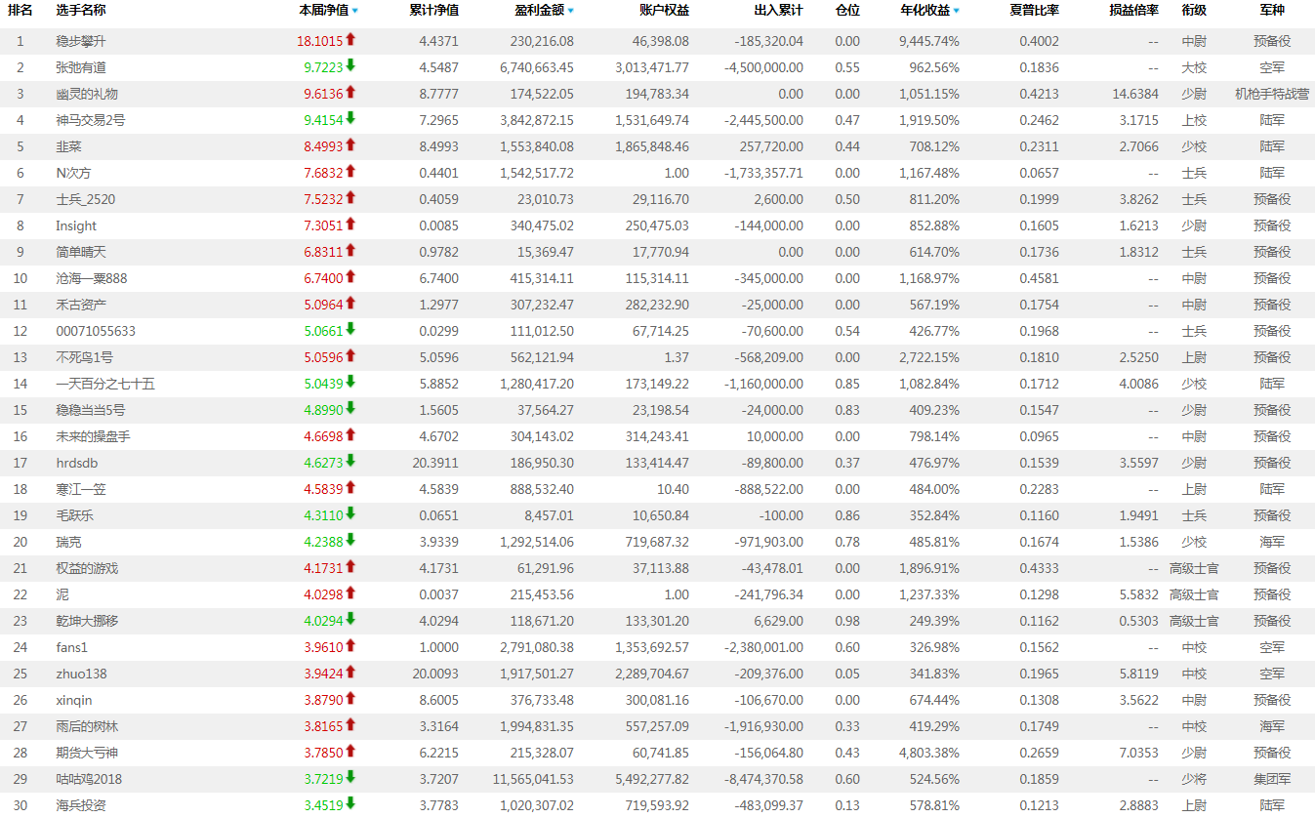The height and width of the screenshot is (818, 1315).
Task: Click the down arrow beside 4.2388
Action: click(350, 541)
